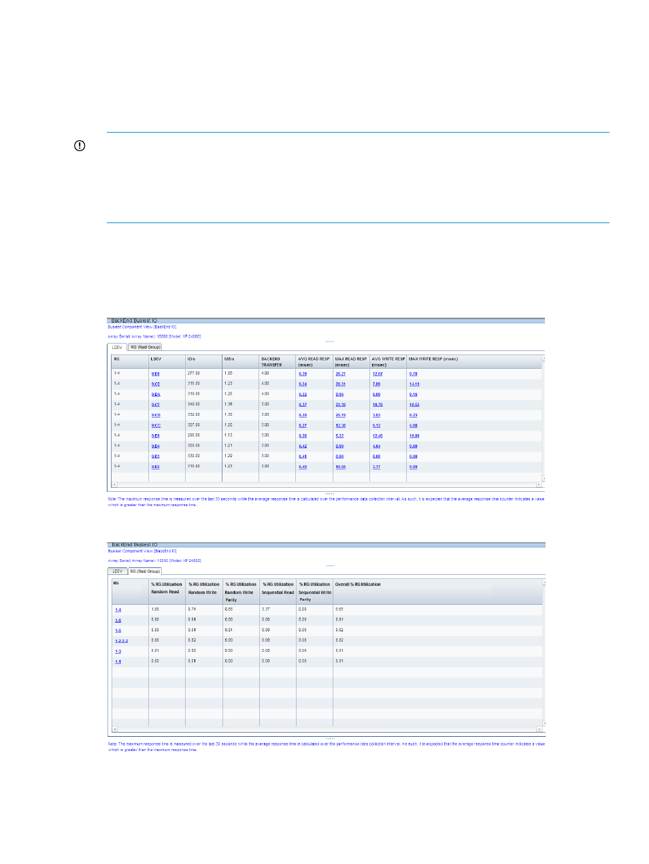Click avg read response value 0.34
The width and height of the screenshot is (649, 864).
[303, 384]
